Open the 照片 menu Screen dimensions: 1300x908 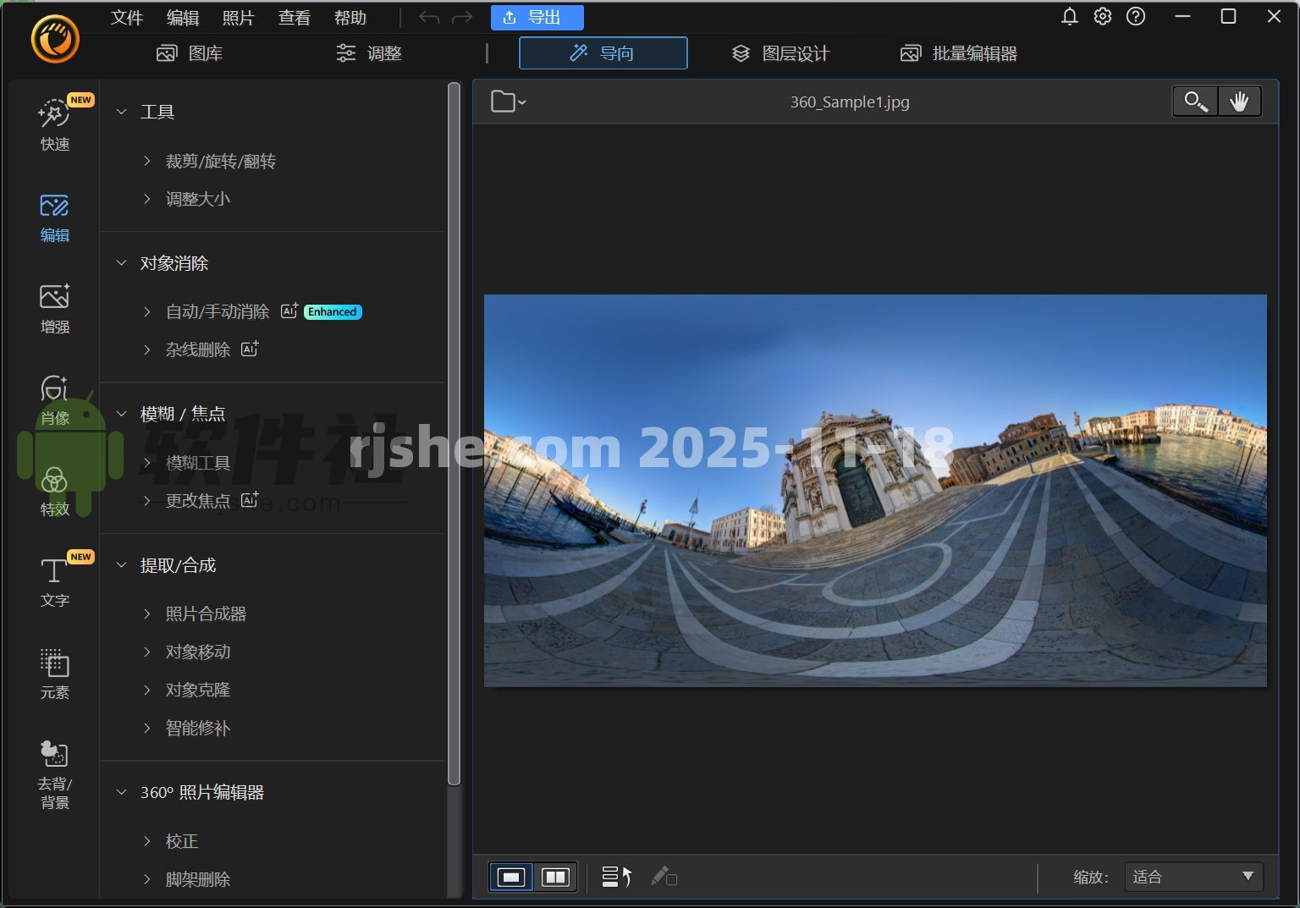[x=238, y=17]
